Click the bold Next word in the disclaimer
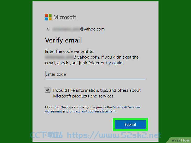Image resolution: width=191 pixels, height=143 pixels. (x=64, y=107)
